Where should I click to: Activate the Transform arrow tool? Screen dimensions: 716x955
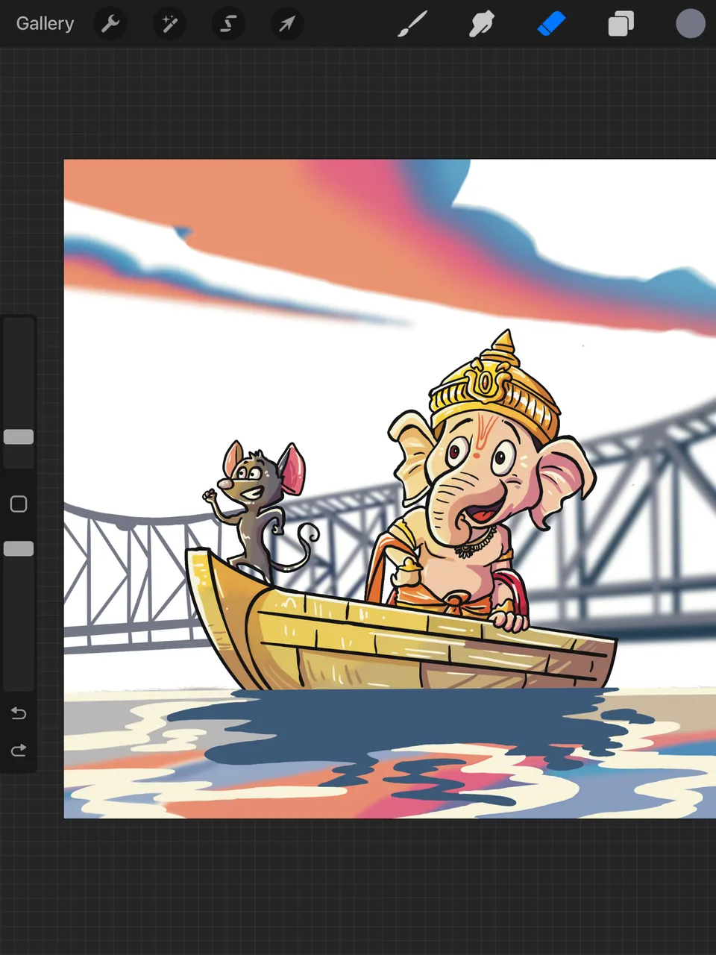point(286,24)
